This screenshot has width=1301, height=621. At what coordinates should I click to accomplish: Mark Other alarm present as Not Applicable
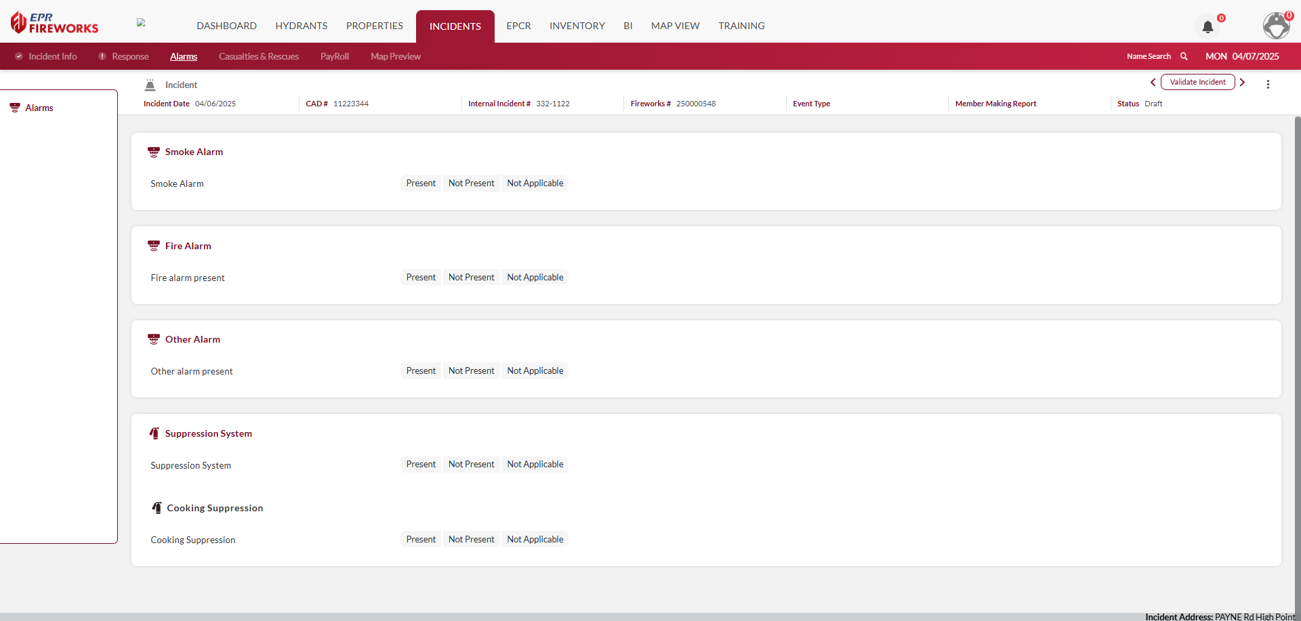pos(535,371)
